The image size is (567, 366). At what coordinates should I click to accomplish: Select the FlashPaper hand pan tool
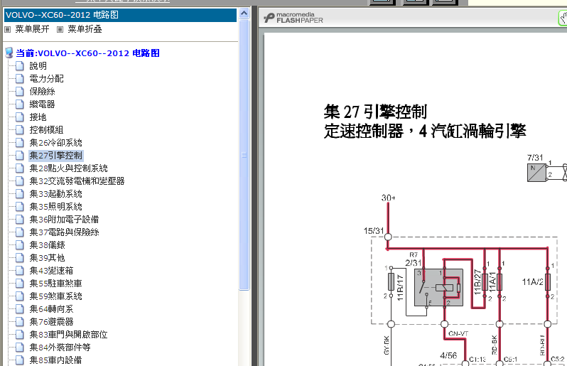[x=563, y=18]
